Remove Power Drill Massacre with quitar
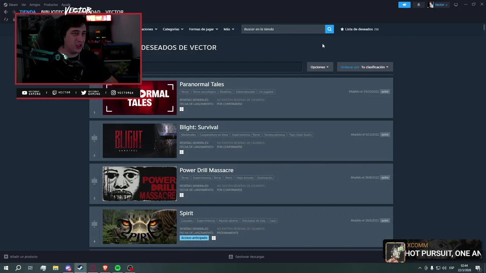 point(385,177)
